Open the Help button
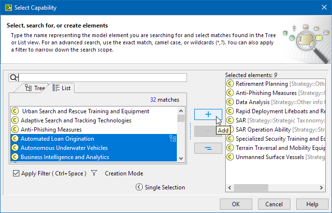The height and width of the screenshot is (213, 332). pos(312,204)
